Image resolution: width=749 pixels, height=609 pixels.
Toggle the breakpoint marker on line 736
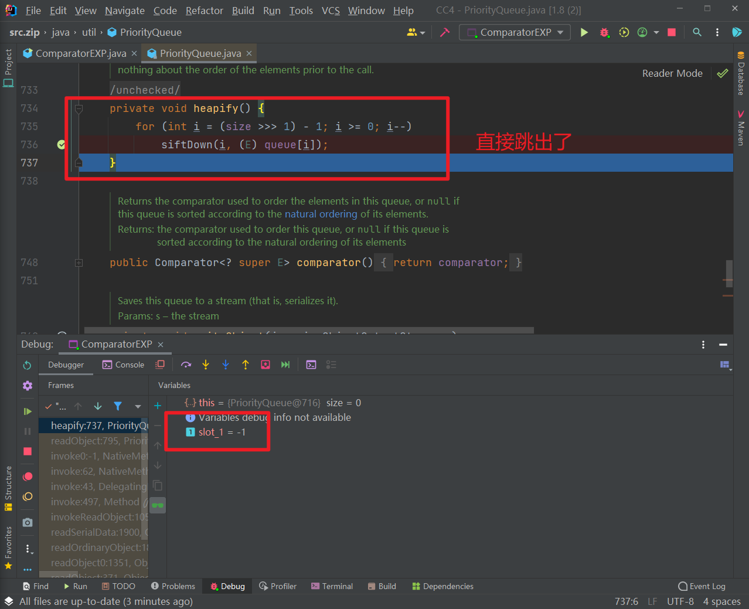(62, 144)
